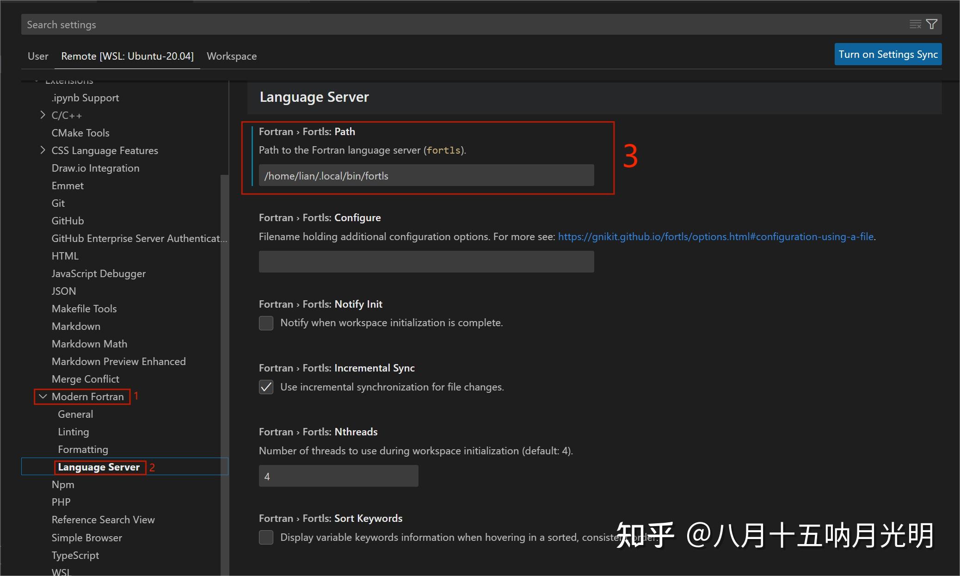Image resolution: width=960 pixels, height=576 pixels.
Task: Click Turn on Settings Sync
Action: [887, 54]
